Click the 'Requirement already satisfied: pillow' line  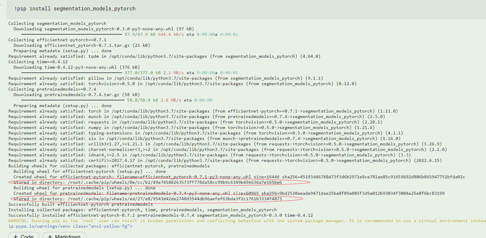166,78
